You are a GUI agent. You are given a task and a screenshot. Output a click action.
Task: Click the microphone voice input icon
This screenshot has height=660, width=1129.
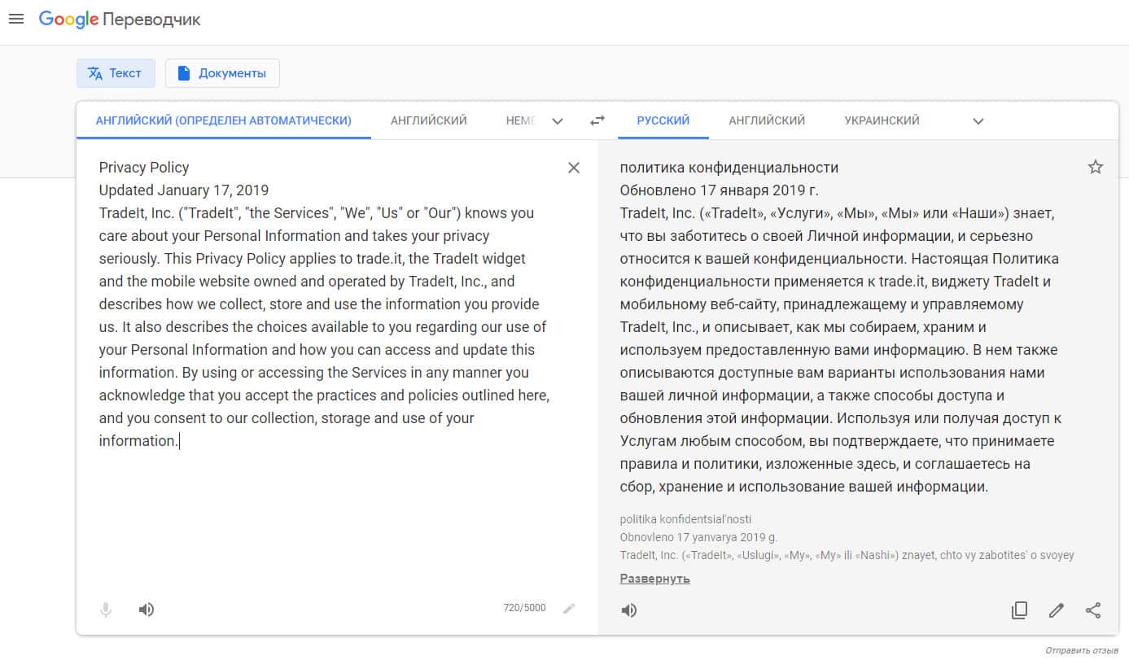point(106,610)
